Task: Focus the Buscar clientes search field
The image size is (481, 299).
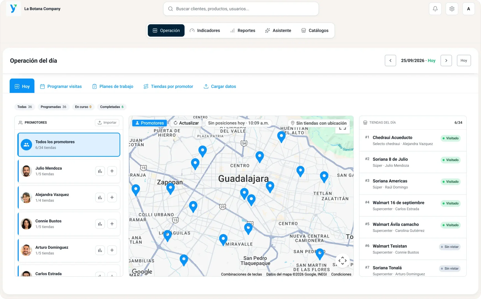Action: (x=241, y=9)
